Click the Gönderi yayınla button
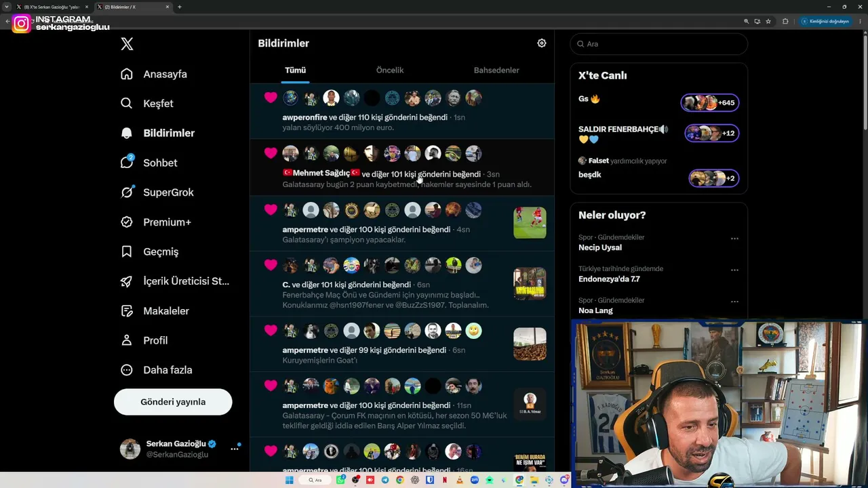The image size is (868, 488). point(173,402)
